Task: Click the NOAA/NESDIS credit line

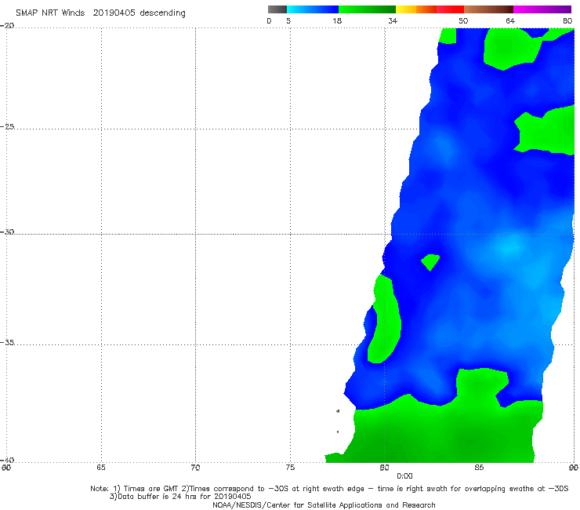Action: tap(324, 505)
